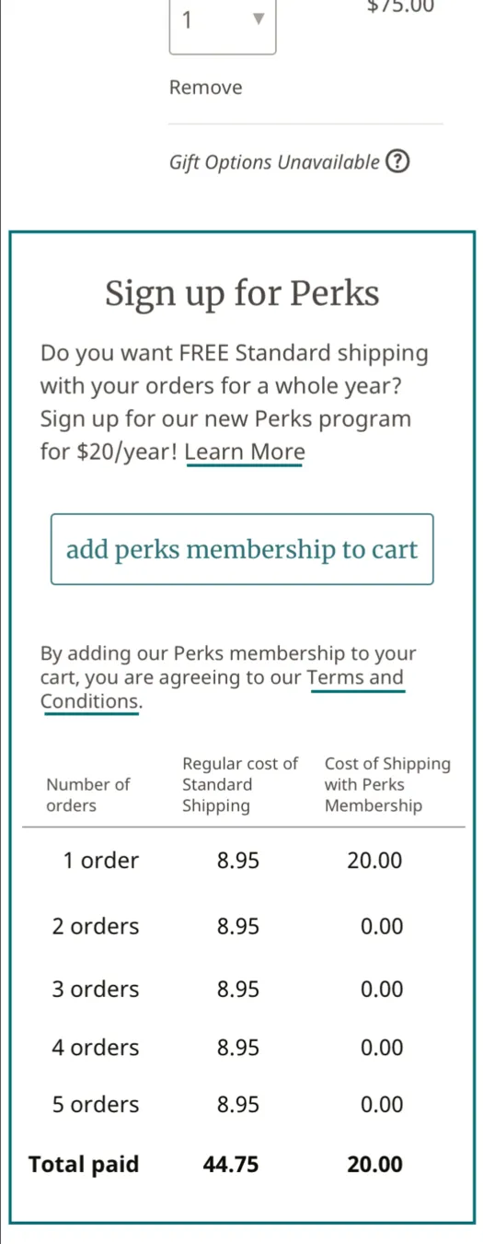Click the Sign up for Perks heading
The image size is (483, 1244).
pos(242,294)
